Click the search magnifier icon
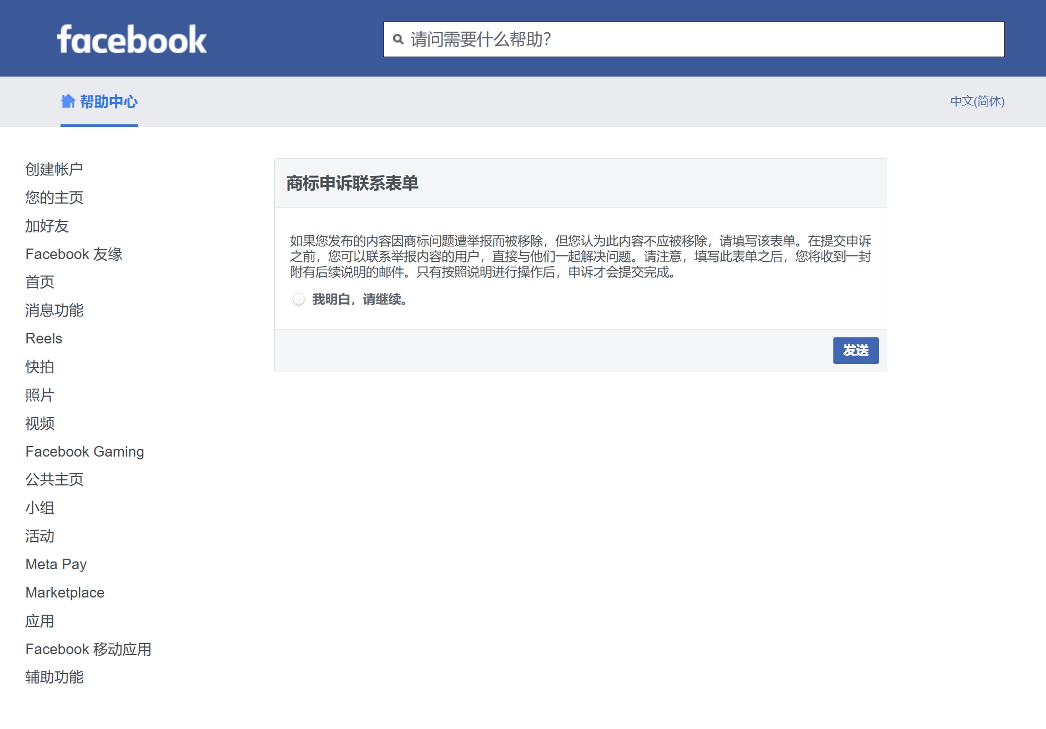This screenshot has height=729, width=1046. pyautogui.click(x=398, y=39)
